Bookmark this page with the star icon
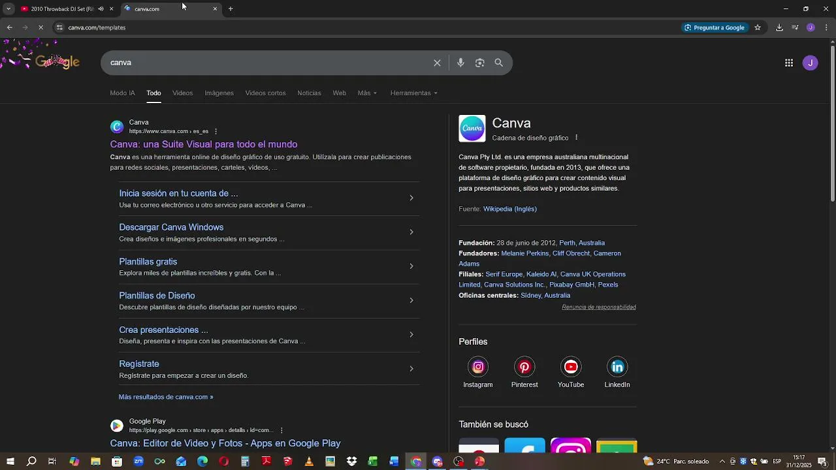 coord(758,27)
